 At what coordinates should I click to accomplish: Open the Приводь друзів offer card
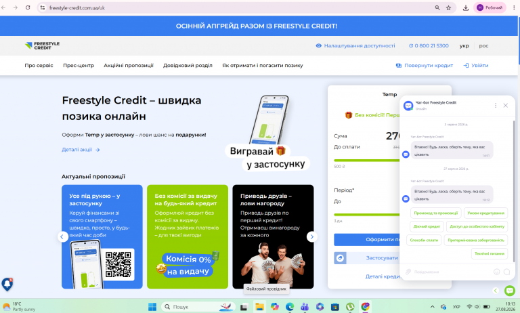tap(273, 236)
